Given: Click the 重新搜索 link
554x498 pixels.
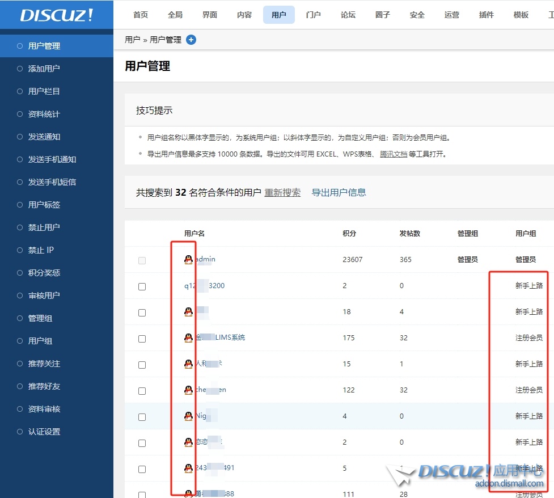Looking at the screenshot, I should pos(282,192).
